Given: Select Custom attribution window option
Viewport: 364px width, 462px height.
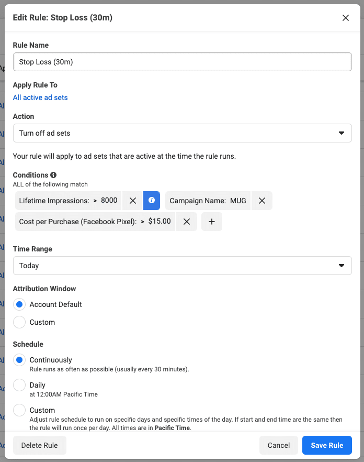Looking at the screenshot, I should coord(19,322).
